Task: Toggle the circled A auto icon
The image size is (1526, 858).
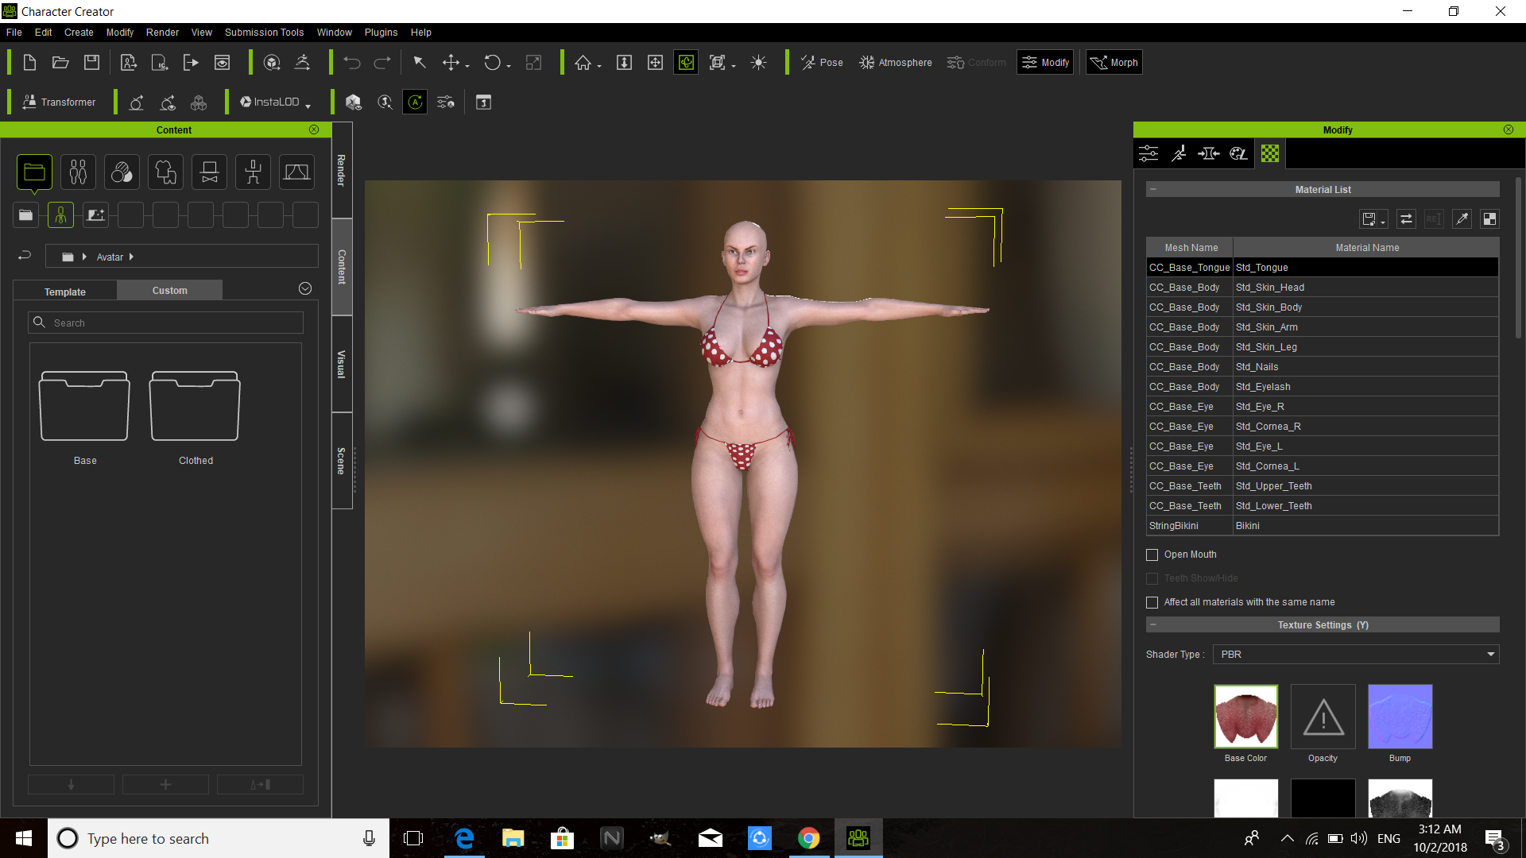Action: [x=415, y=102]
